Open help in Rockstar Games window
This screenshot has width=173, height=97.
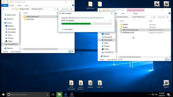click(x=73, y=5)
